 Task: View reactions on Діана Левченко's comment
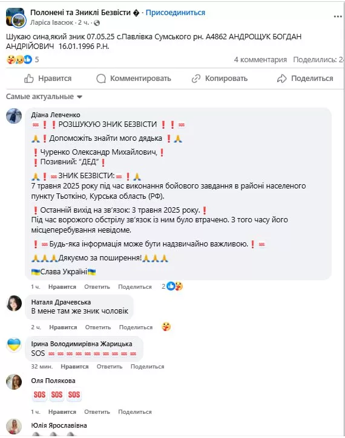pyautogui.click(x=172, y=286)
